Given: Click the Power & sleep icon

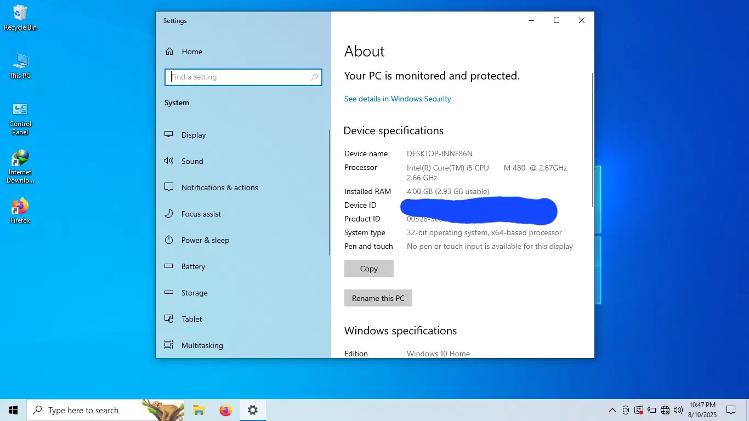Looking at the screenshot, I should click(x=169, y=240).
